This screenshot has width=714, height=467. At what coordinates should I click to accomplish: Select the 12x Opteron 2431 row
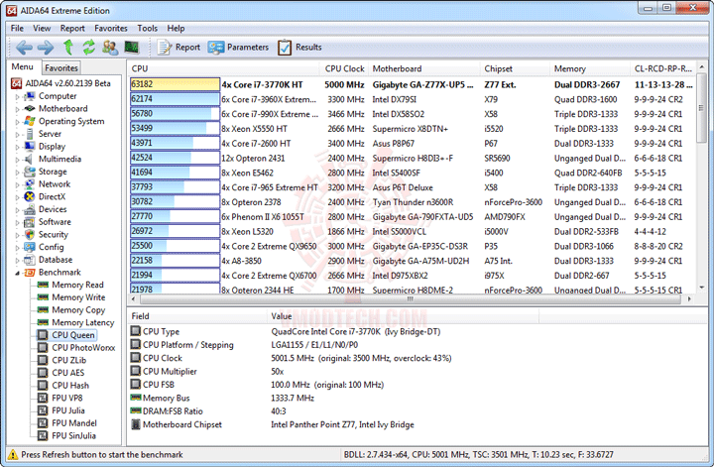pos(413,158)
